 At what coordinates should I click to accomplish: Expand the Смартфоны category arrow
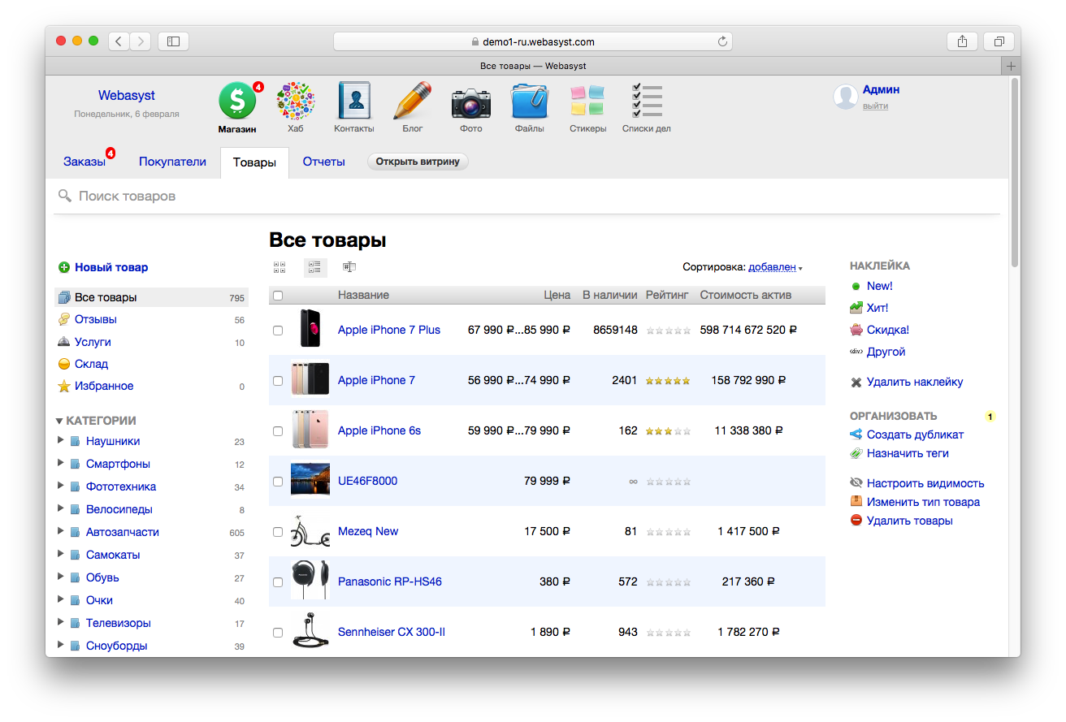tap(60, 463)
